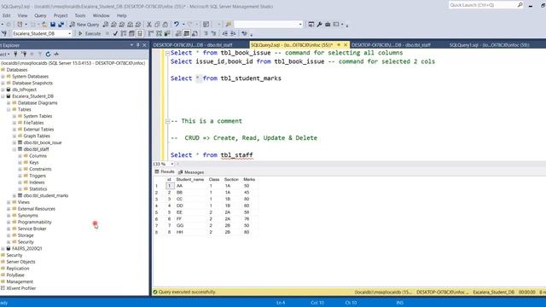
Task: Expand the dbo.tbl_student_marks table node
Action: point(15,195)
